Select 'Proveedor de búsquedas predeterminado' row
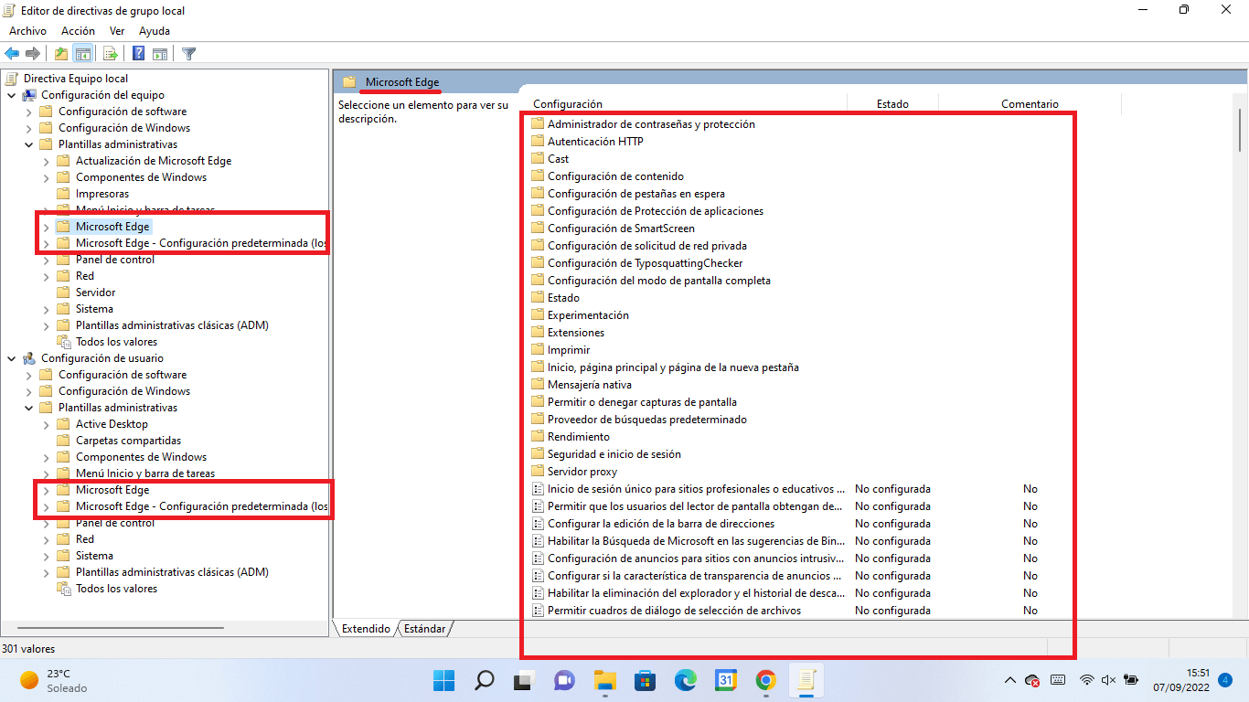Viewport: 1249px width, 702px height. click(647, 420)
